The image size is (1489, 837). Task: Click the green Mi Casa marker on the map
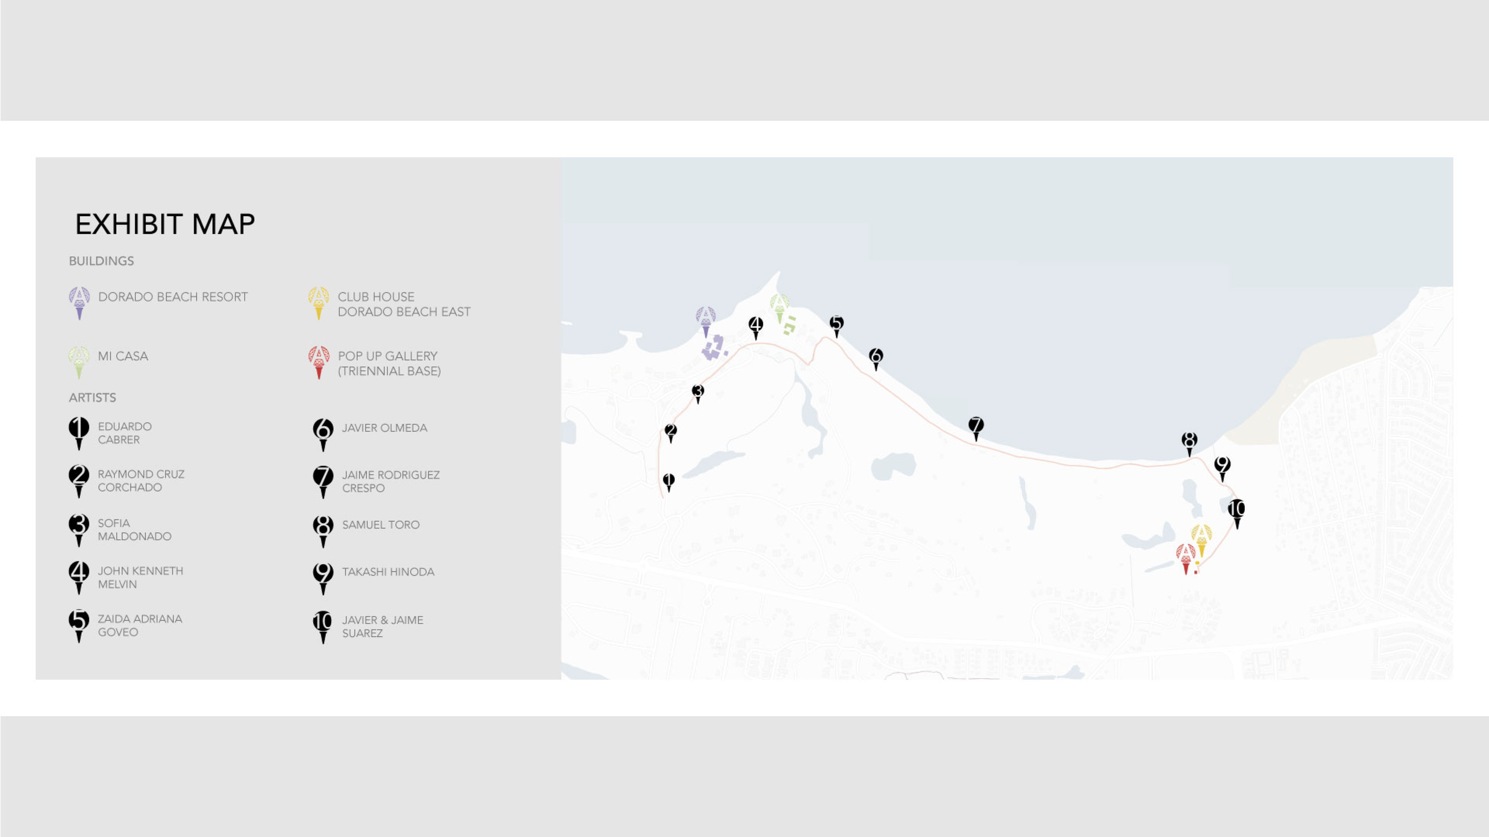[779, 307]
